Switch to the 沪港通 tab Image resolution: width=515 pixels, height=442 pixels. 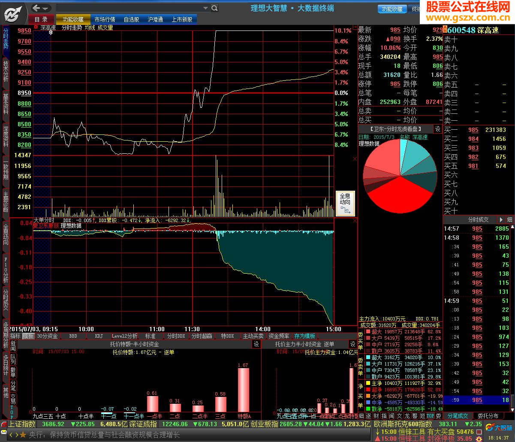[x=155, y=19]
